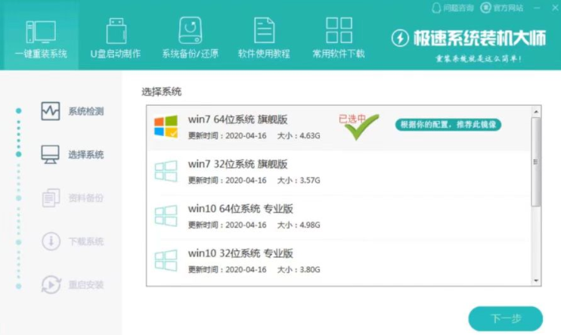561x335 pixels.
Task: Click the Windows logo beside win7 32位
Action: (166, 171)
